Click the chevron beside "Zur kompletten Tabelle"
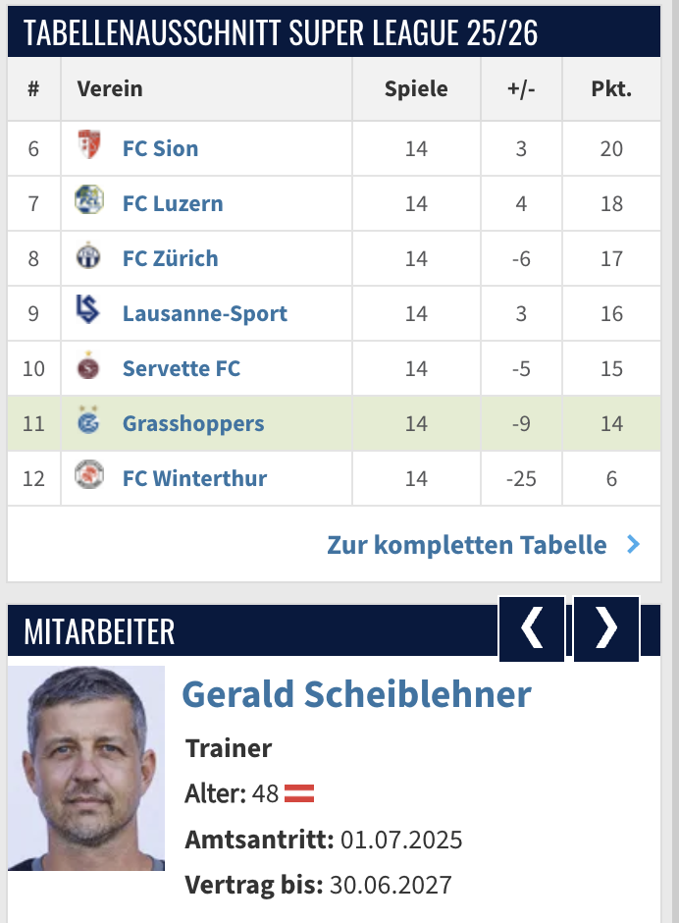This screenshot has width=679, height=923. [633, 544]
